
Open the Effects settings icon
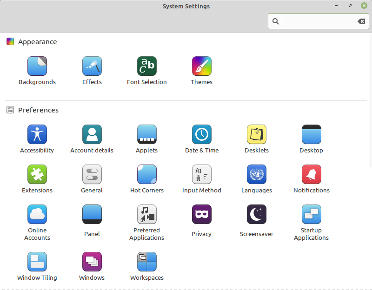(x=92, y=66)
